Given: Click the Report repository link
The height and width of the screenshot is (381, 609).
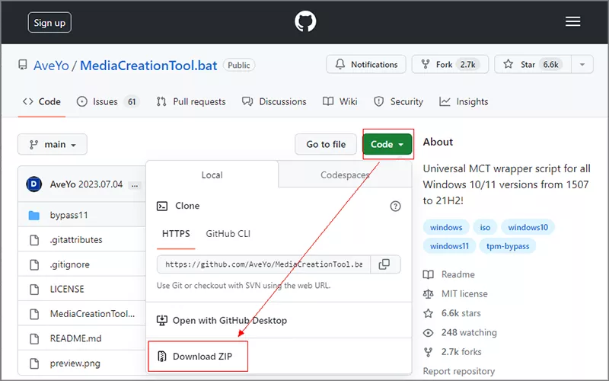Looking at the screenshot, I should (x=459, y=371).
